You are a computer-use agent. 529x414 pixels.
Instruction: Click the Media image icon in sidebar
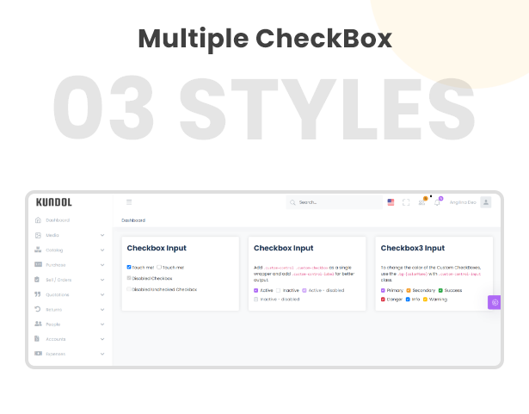pos(38,235)
